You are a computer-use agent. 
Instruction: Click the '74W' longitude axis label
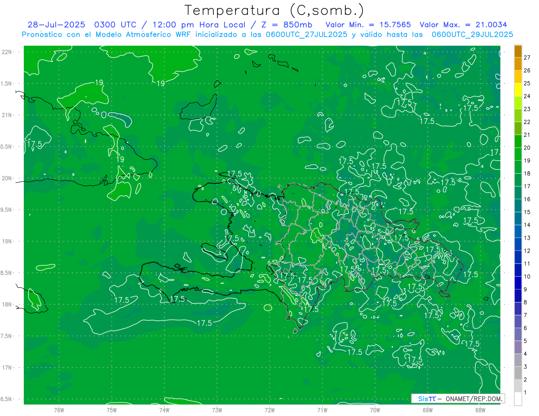pyautogui.click(x=164, y=410)
